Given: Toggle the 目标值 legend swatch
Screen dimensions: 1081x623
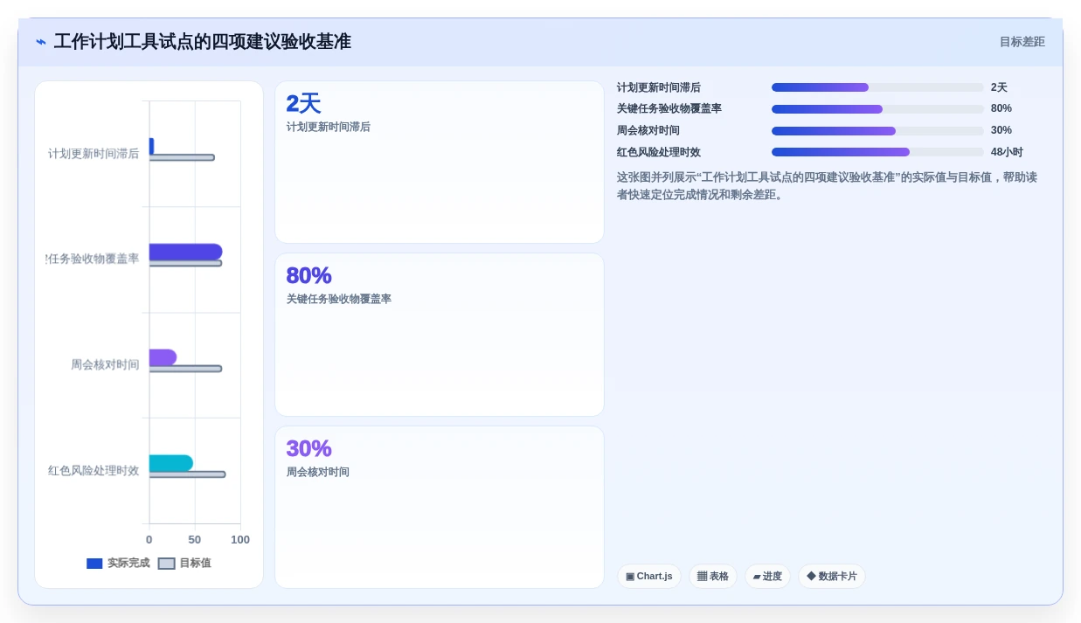Looking at the screenshot, I should (x=166, y=564).
